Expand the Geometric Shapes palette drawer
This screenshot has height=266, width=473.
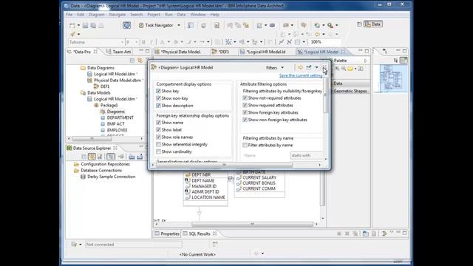pos(350,91)
